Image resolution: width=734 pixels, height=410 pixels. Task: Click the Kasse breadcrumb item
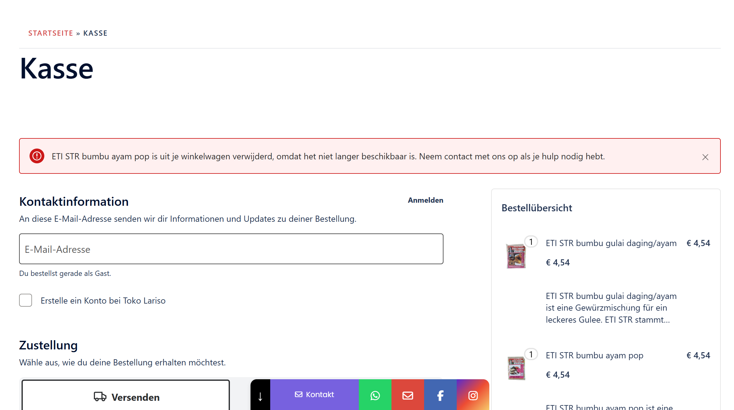[95, 33]
